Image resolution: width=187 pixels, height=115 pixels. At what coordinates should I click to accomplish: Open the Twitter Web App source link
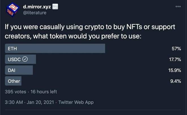pos(76,102)
